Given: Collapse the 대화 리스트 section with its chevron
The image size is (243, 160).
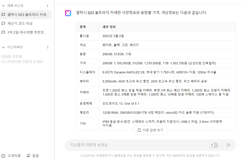Looking at the screenshot, I should (x=3, y=6).
